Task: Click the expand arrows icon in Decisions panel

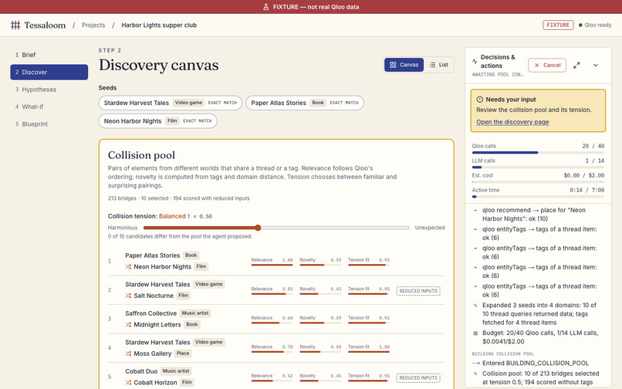Action: (x=576, y=65)
